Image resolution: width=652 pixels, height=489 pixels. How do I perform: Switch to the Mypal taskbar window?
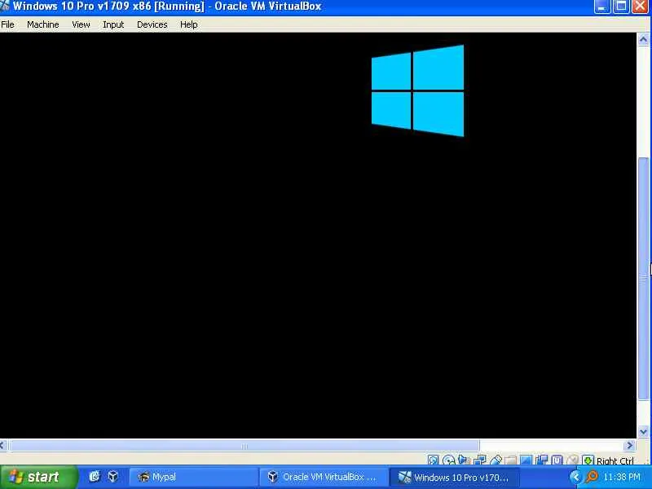click(x=193, y=477)
